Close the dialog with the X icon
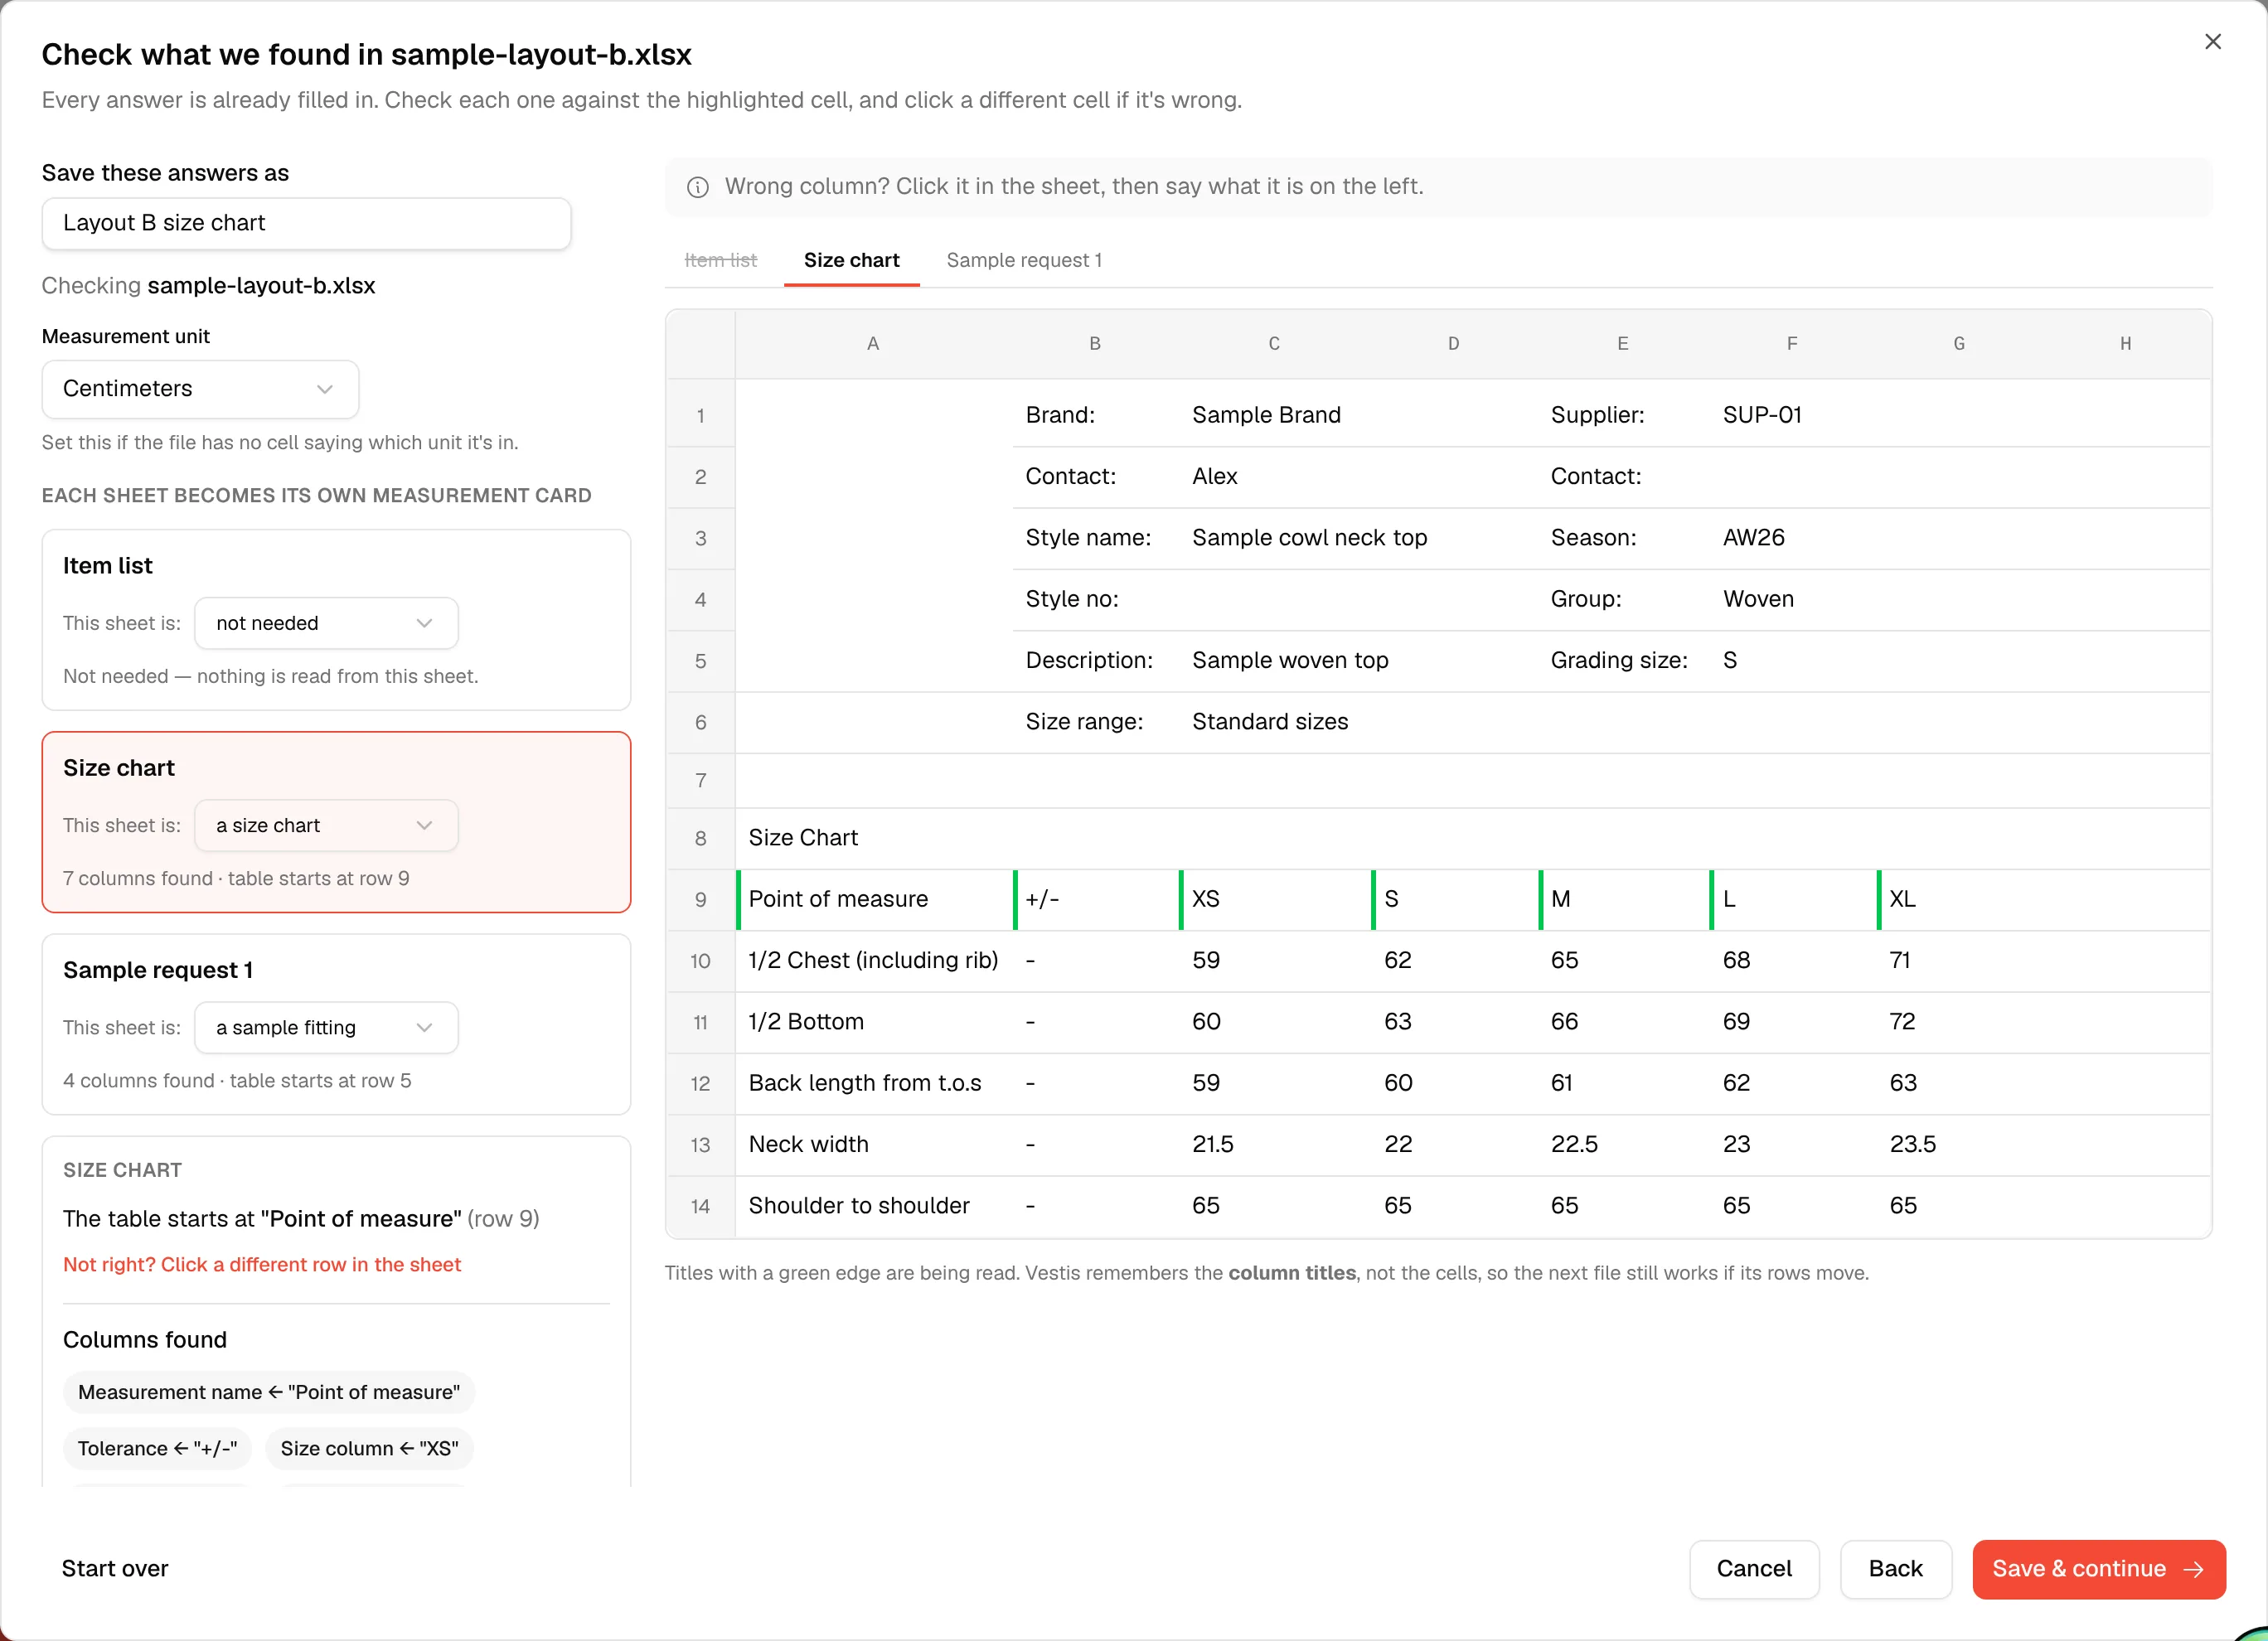 [x=2212, y=41]
